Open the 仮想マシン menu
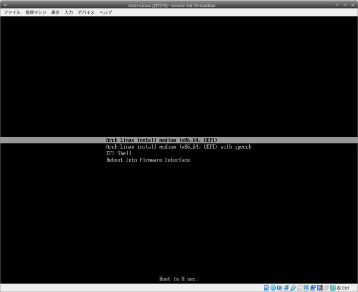 point(36,12)
